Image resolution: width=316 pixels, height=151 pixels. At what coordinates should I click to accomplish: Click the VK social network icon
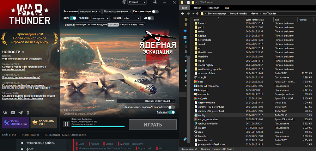point(6,112)
